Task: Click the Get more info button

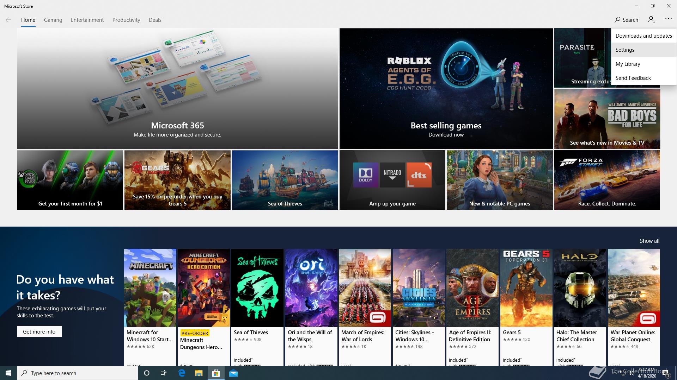Action: click(x=39, y=331)
